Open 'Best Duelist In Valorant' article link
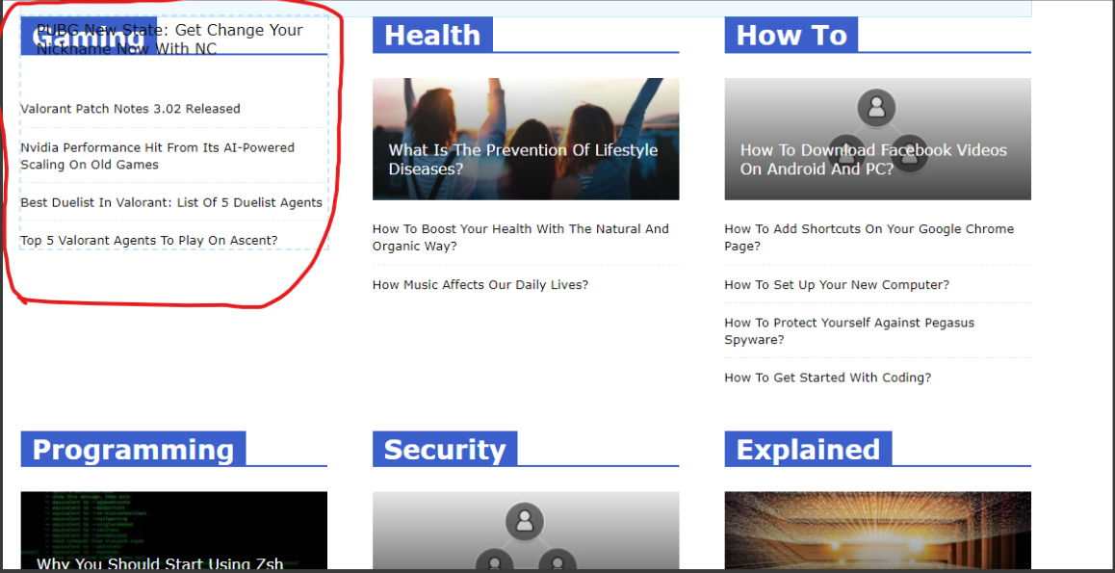Screen dimensions: 1115x573 [x=171, y=202]
